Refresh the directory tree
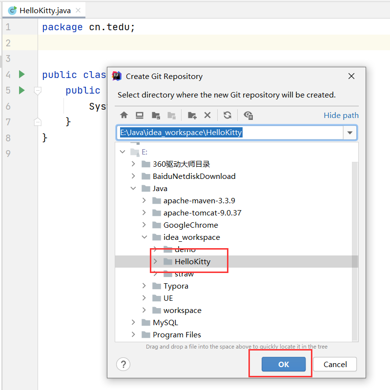 click(x=227, y=115)
